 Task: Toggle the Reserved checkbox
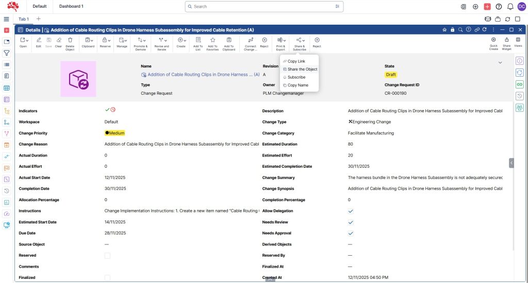pos(107,256)
